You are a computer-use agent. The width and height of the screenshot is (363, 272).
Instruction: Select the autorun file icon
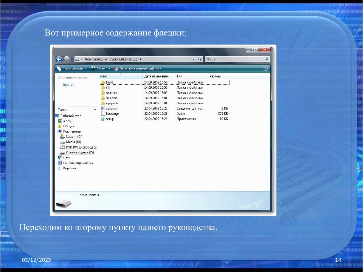[103, 108]
